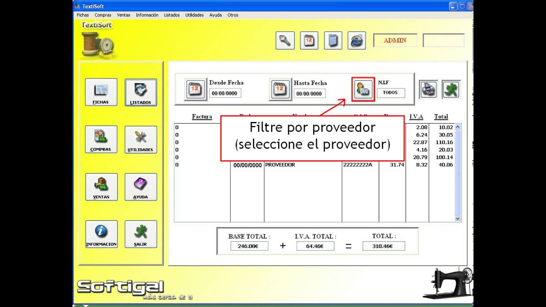Click the BASE TOTAL 246.00€ field

pyautogui.click(x=249, y=246)
